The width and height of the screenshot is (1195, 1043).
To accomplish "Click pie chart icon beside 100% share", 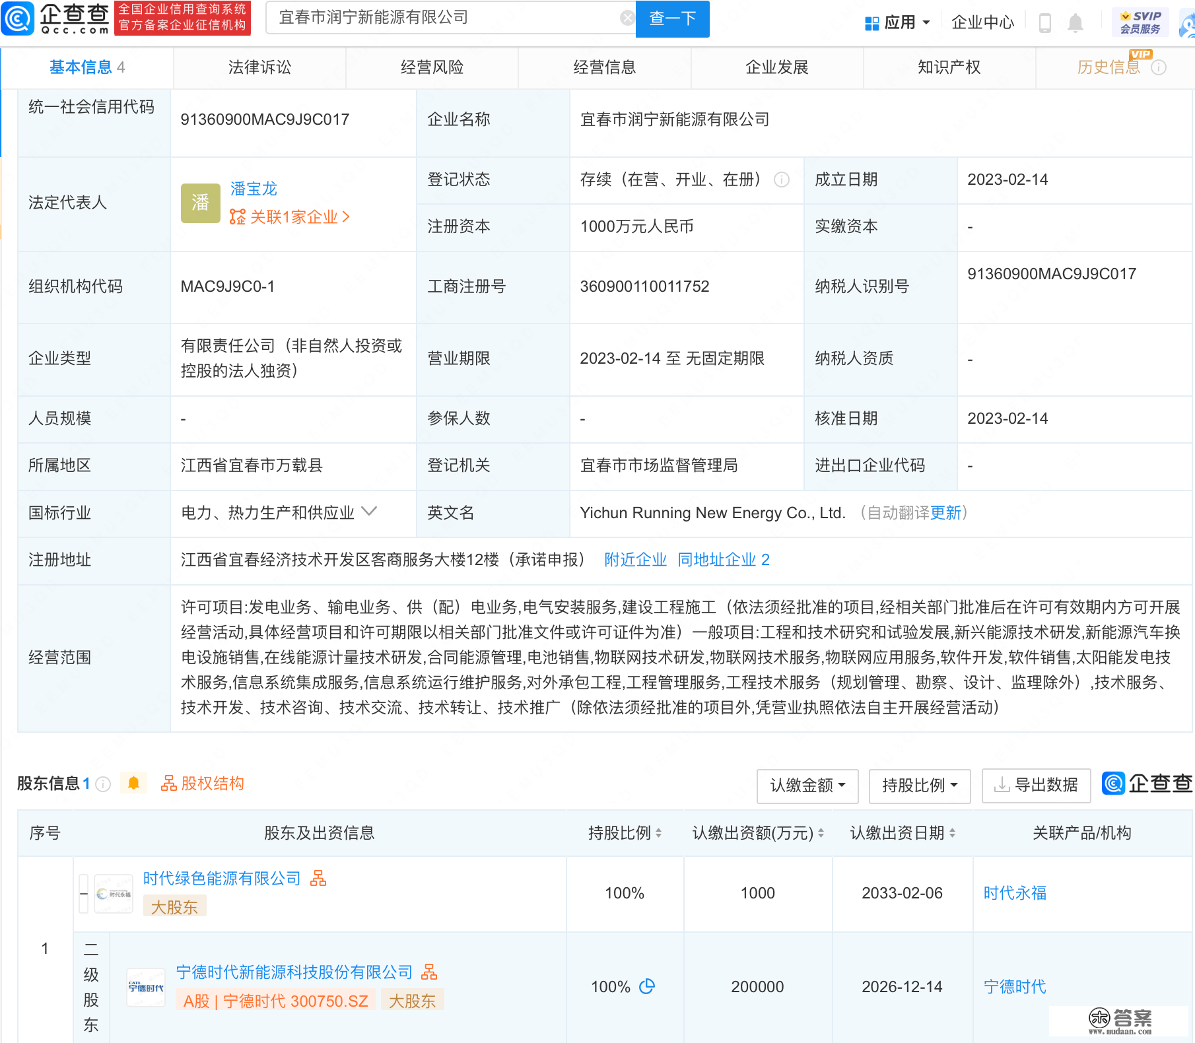I will 648,986.
